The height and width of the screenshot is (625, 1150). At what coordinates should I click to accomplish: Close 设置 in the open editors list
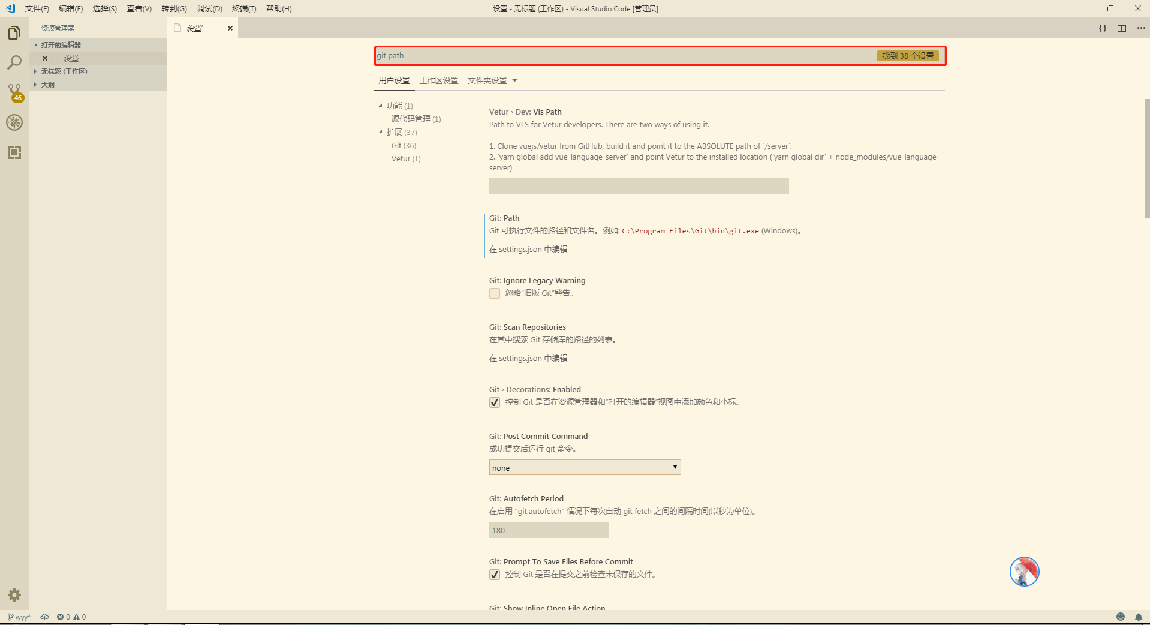point(45,58)
